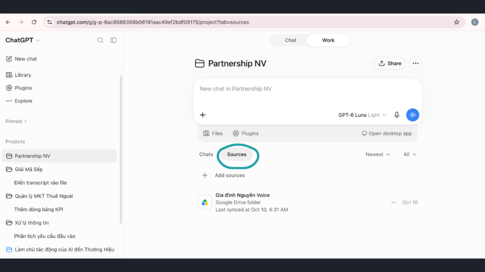The image size is (485, 272).
Task: Bookmark this page with the star icon
Action: click(457, 22)
